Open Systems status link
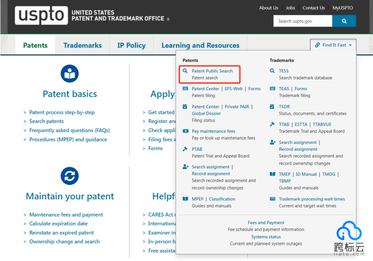This screenshot has width=373, height=261. [x=266, y=237]
